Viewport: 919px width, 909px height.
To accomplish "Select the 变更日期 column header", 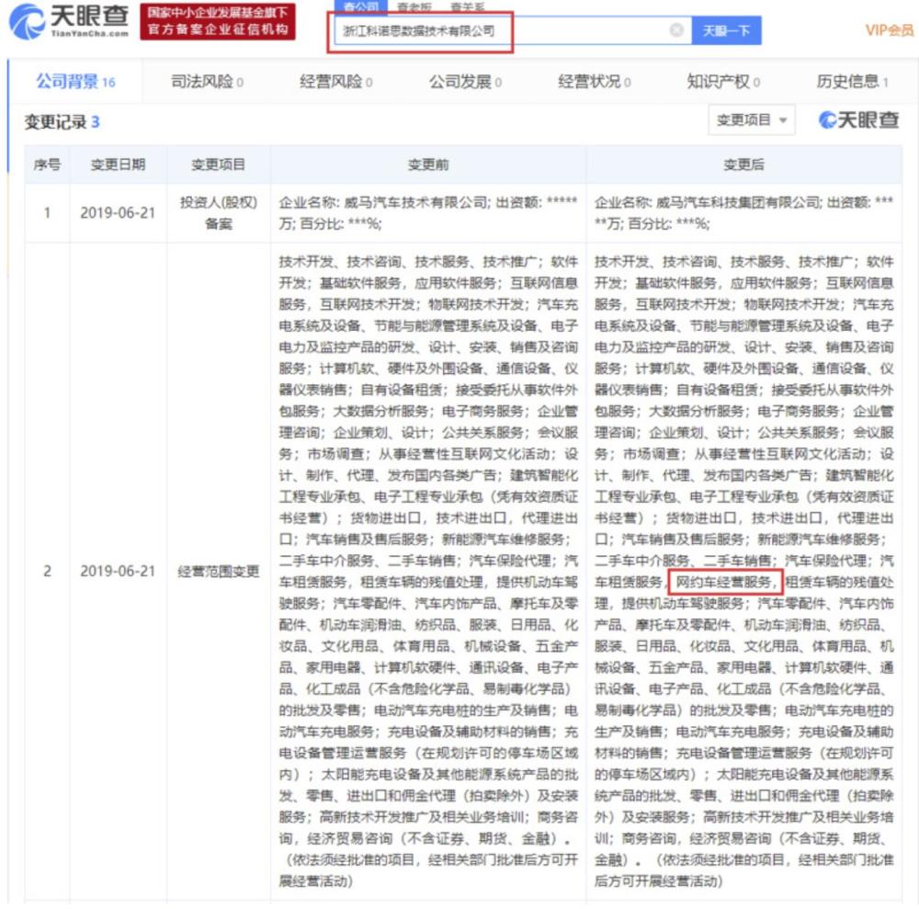I will click(118, 165).
